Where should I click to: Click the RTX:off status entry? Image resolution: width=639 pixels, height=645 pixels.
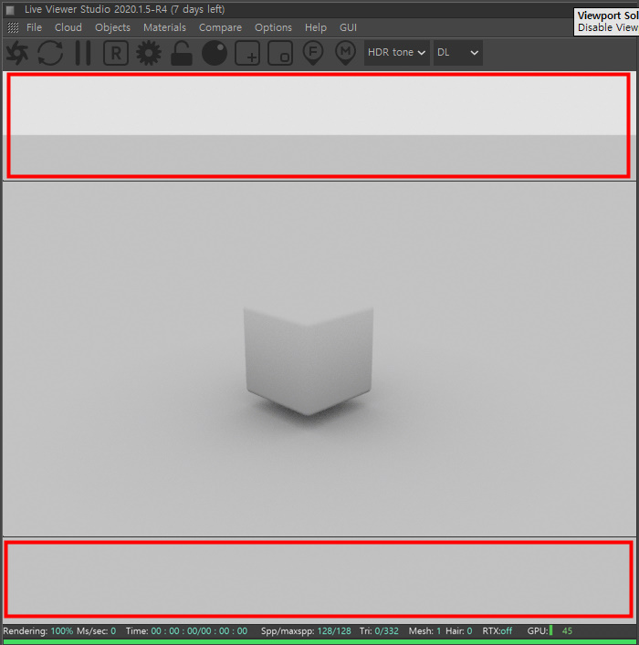(498, 630)
